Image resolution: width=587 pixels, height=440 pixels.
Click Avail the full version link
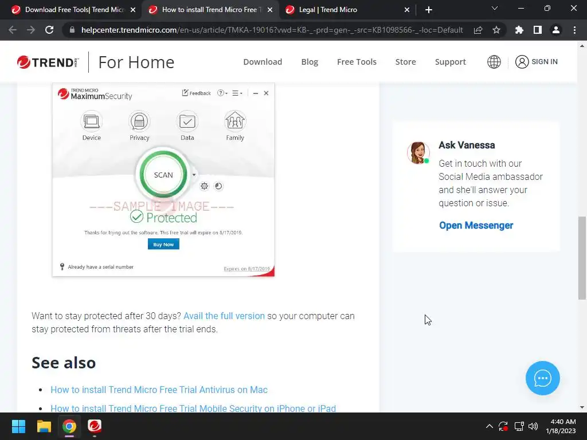click(x=224, y=316)
